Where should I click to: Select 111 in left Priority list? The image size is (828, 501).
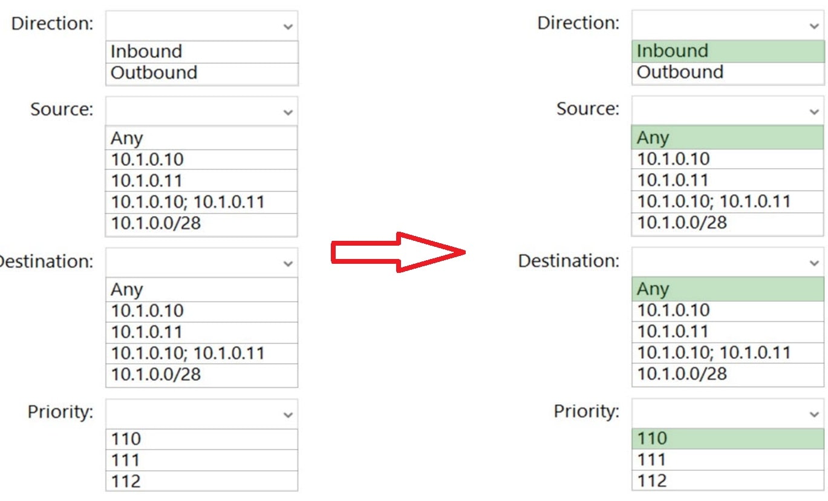(201, 460)
